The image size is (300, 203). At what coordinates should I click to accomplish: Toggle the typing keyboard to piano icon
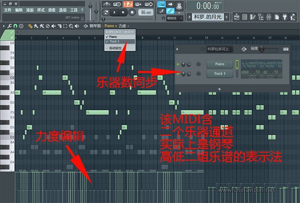(x=161, y=4)
